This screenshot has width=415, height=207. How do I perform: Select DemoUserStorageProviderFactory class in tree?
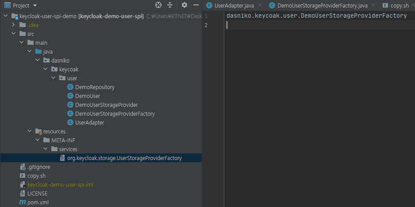coord(115,114)
